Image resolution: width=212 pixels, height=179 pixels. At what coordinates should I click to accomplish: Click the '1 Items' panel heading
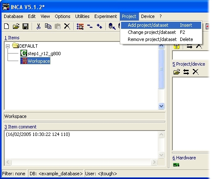point(12,38)
